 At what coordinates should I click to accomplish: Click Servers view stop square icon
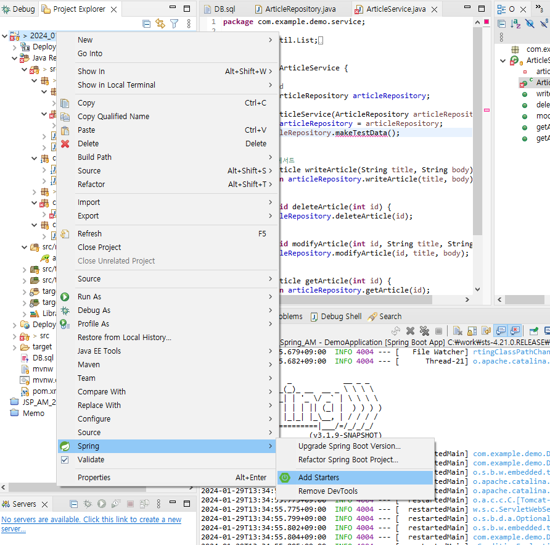tap(130, 504)
